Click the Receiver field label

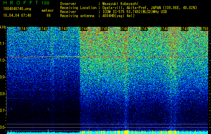pos(68,12)
